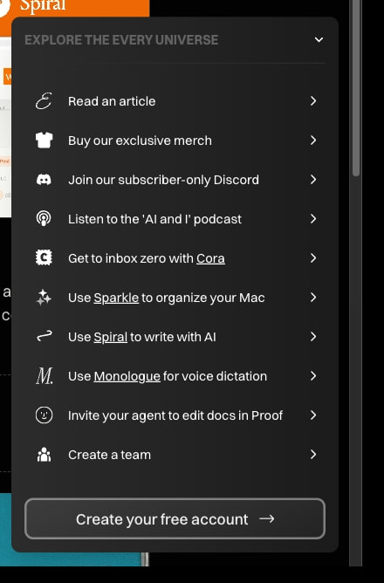The image size is (384, 583).
Task: Create your free account button
Action: click(x=175, y=518)
